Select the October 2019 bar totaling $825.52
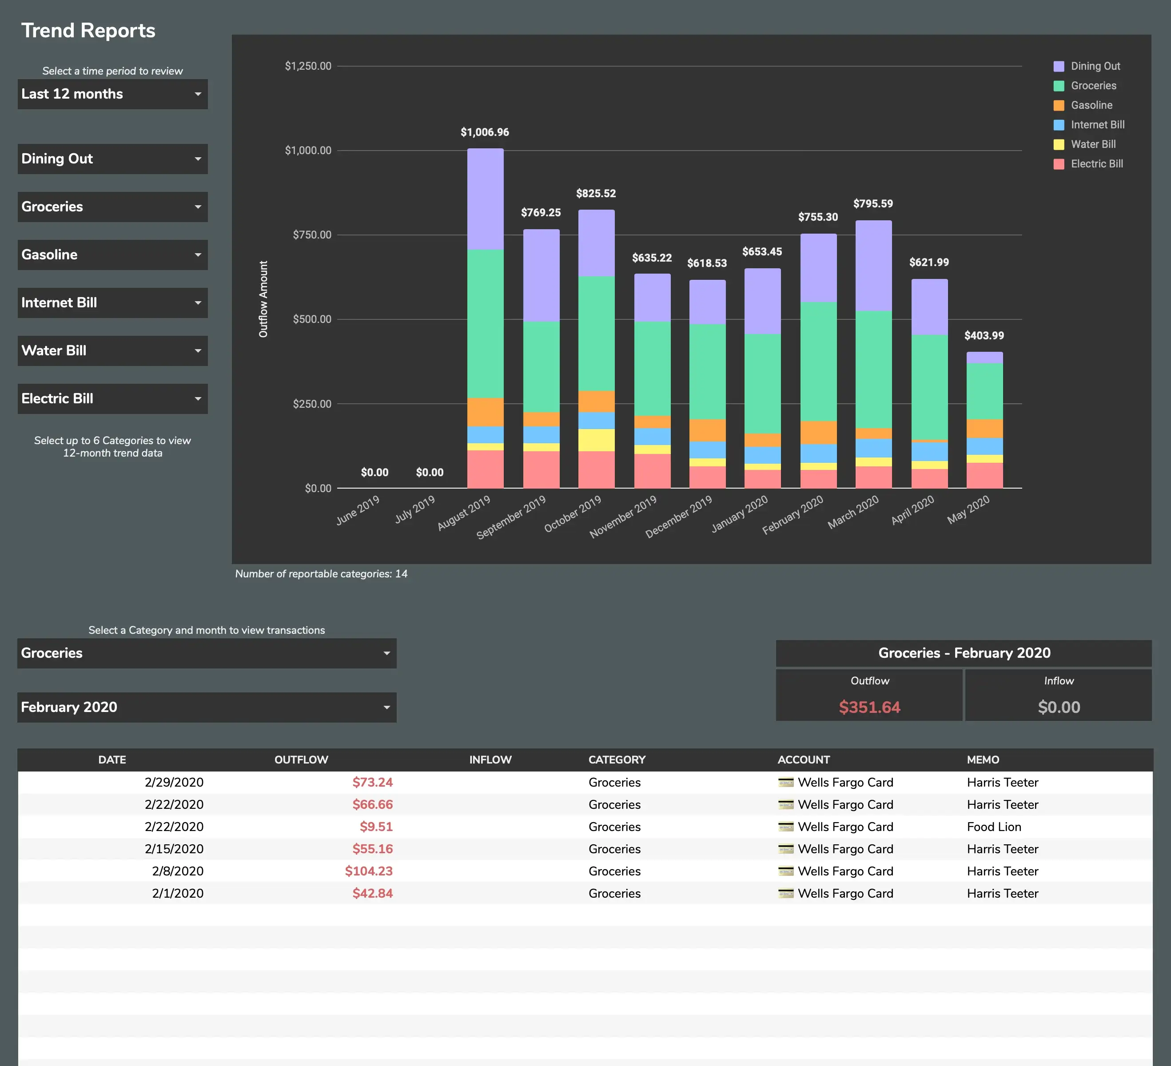 tap(597, 349)
